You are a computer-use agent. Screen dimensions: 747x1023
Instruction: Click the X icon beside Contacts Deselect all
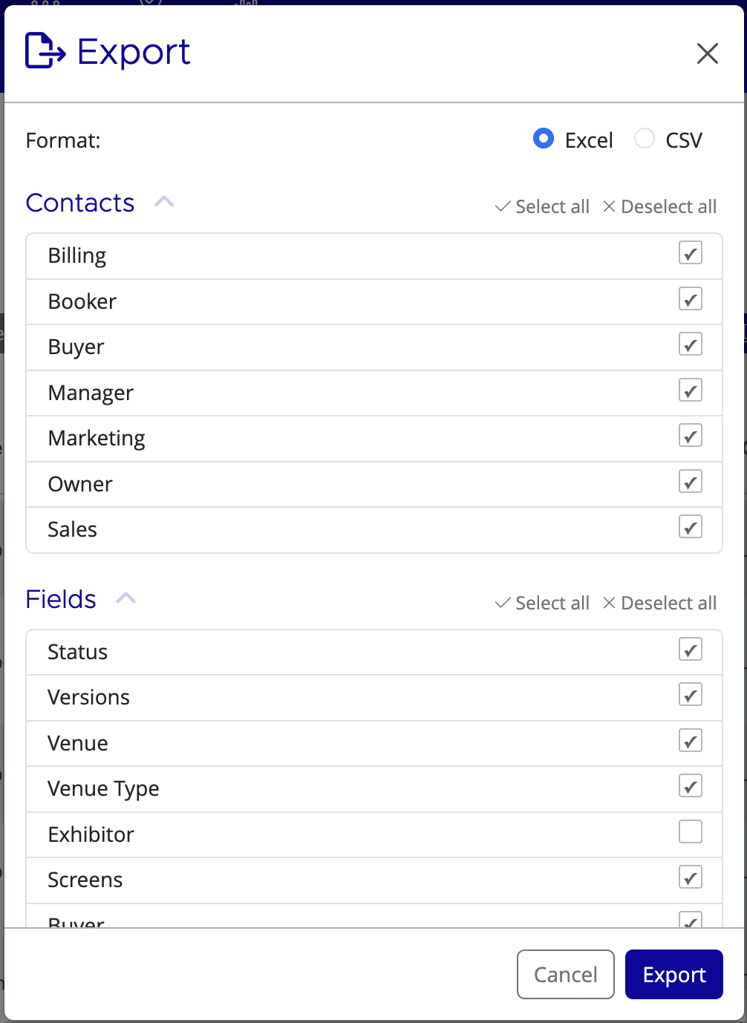(609, 206)
